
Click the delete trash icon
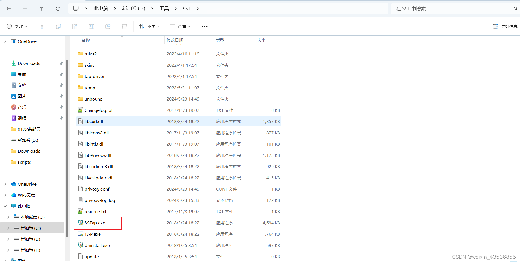click(x=124, y=26)
